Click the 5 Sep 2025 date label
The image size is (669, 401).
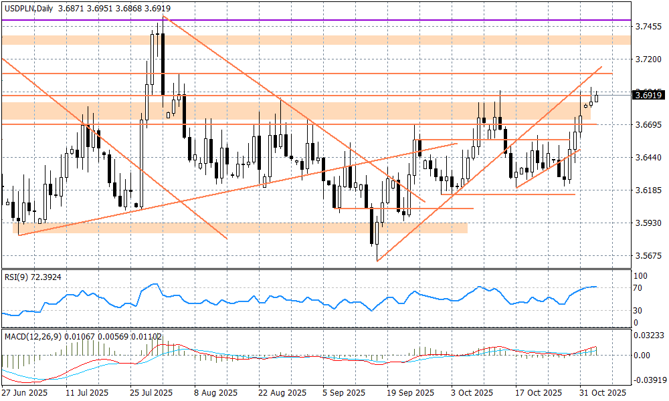coord(343,392)
